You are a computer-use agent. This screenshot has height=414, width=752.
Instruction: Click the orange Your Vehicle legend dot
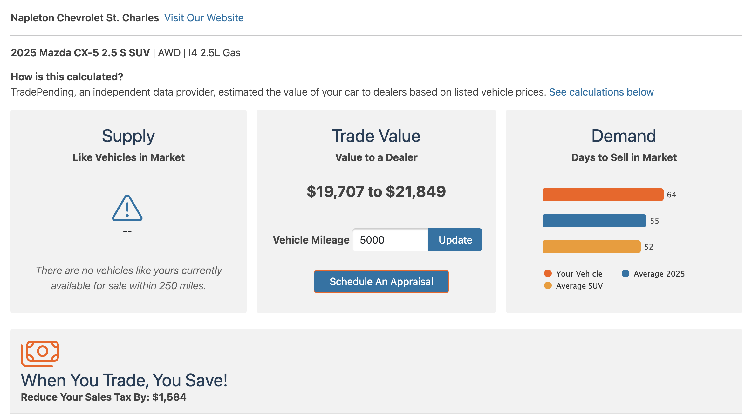(x=548, y=273)
